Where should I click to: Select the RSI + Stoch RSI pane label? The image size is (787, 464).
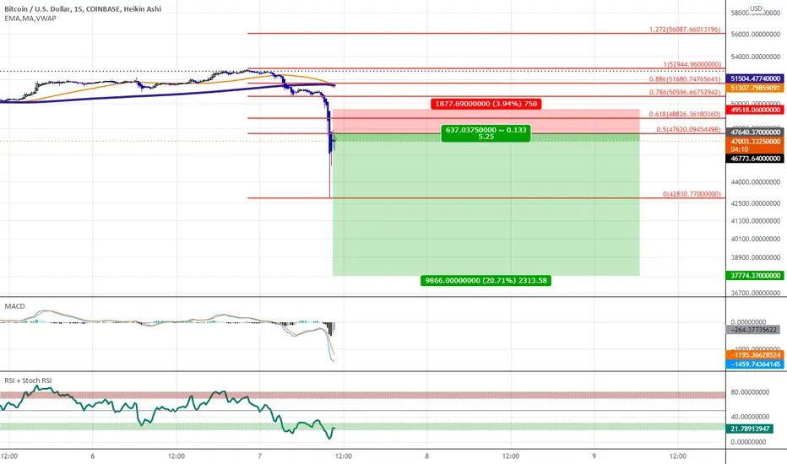(x=28, y=380)
